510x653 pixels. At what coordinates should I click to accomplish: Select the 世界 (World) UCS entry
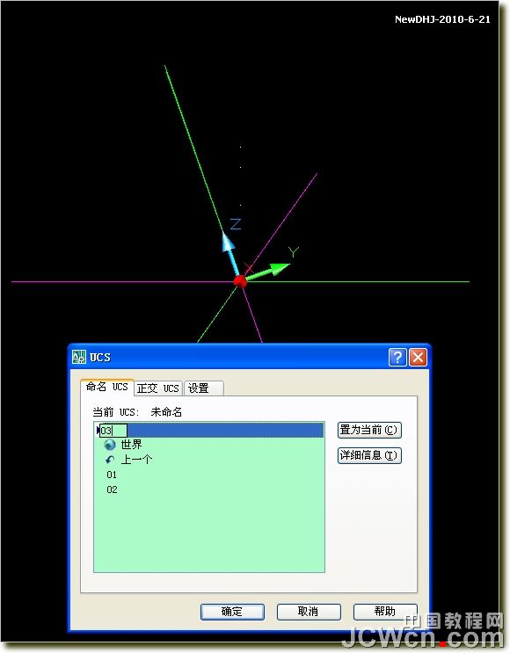pos(131,445)
